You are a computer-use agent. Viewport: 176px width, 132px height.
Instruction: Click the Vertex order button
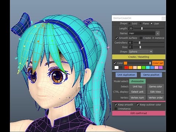click(155, 98)
